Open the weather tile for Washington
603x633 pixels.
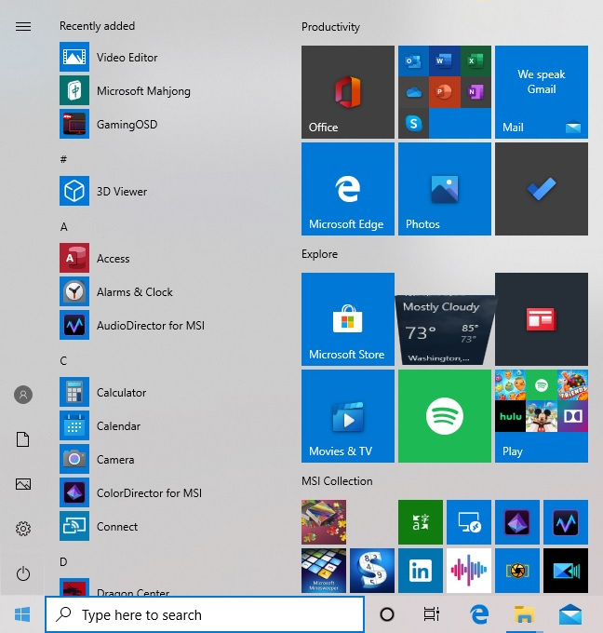(x=445, y=319)
